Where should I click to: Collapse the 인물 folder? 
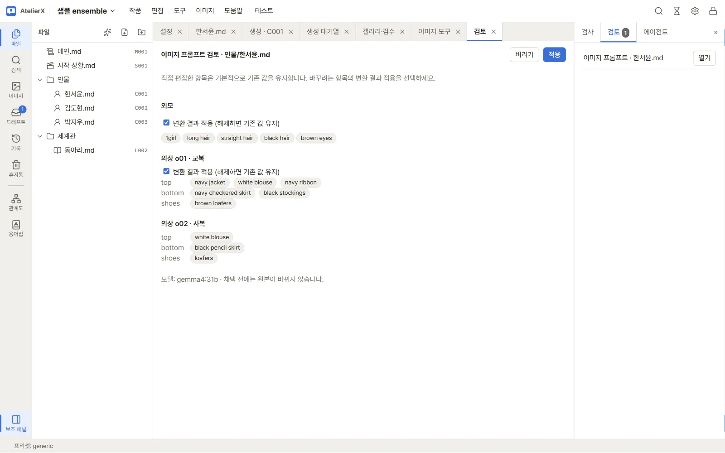(x=40, y=80)
